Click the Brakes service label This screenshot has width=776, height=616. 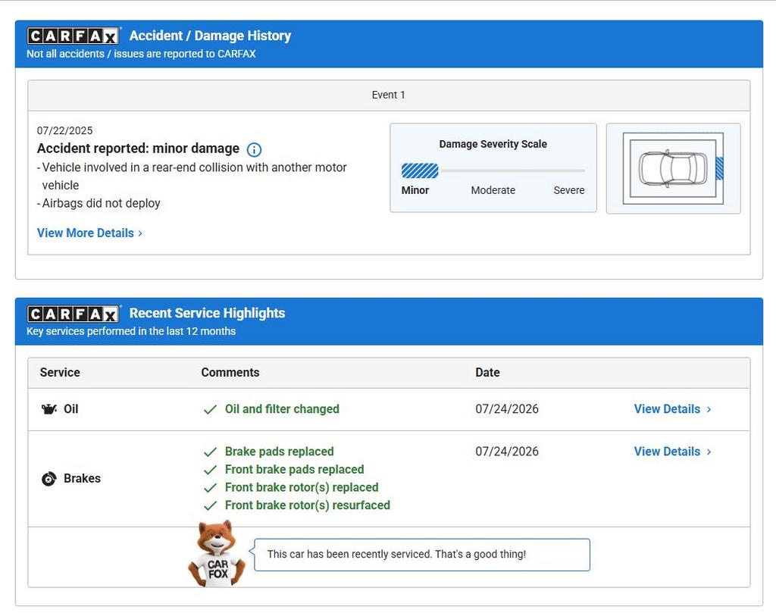coord(82,478)
